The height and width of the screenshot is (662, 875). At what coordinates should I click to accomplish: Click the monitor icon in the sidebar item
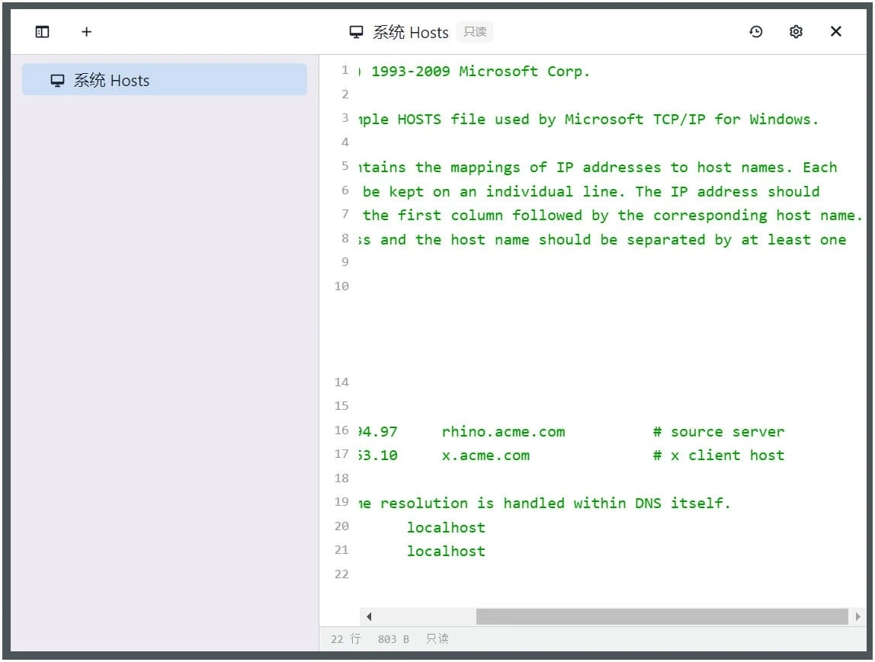pyautogui.click(x=57, y=81)
